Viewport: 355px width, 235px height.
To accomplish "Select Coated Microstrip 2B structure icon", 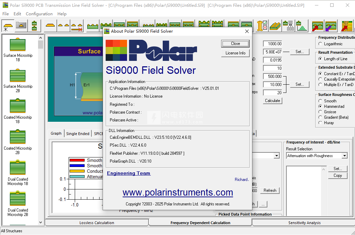I will [x=18, y=137].
